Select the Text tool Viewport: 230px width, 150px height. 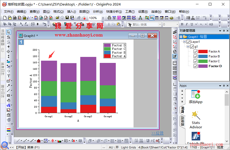[x=8, y=76]
